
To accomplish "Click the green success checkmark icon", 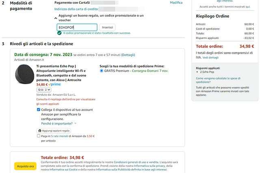I will coord(59,33).
